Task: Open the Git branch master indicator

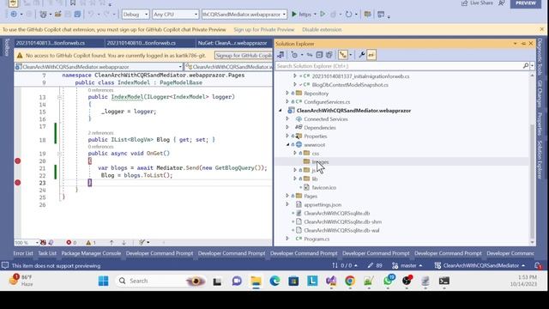Action: click(407, 265)
